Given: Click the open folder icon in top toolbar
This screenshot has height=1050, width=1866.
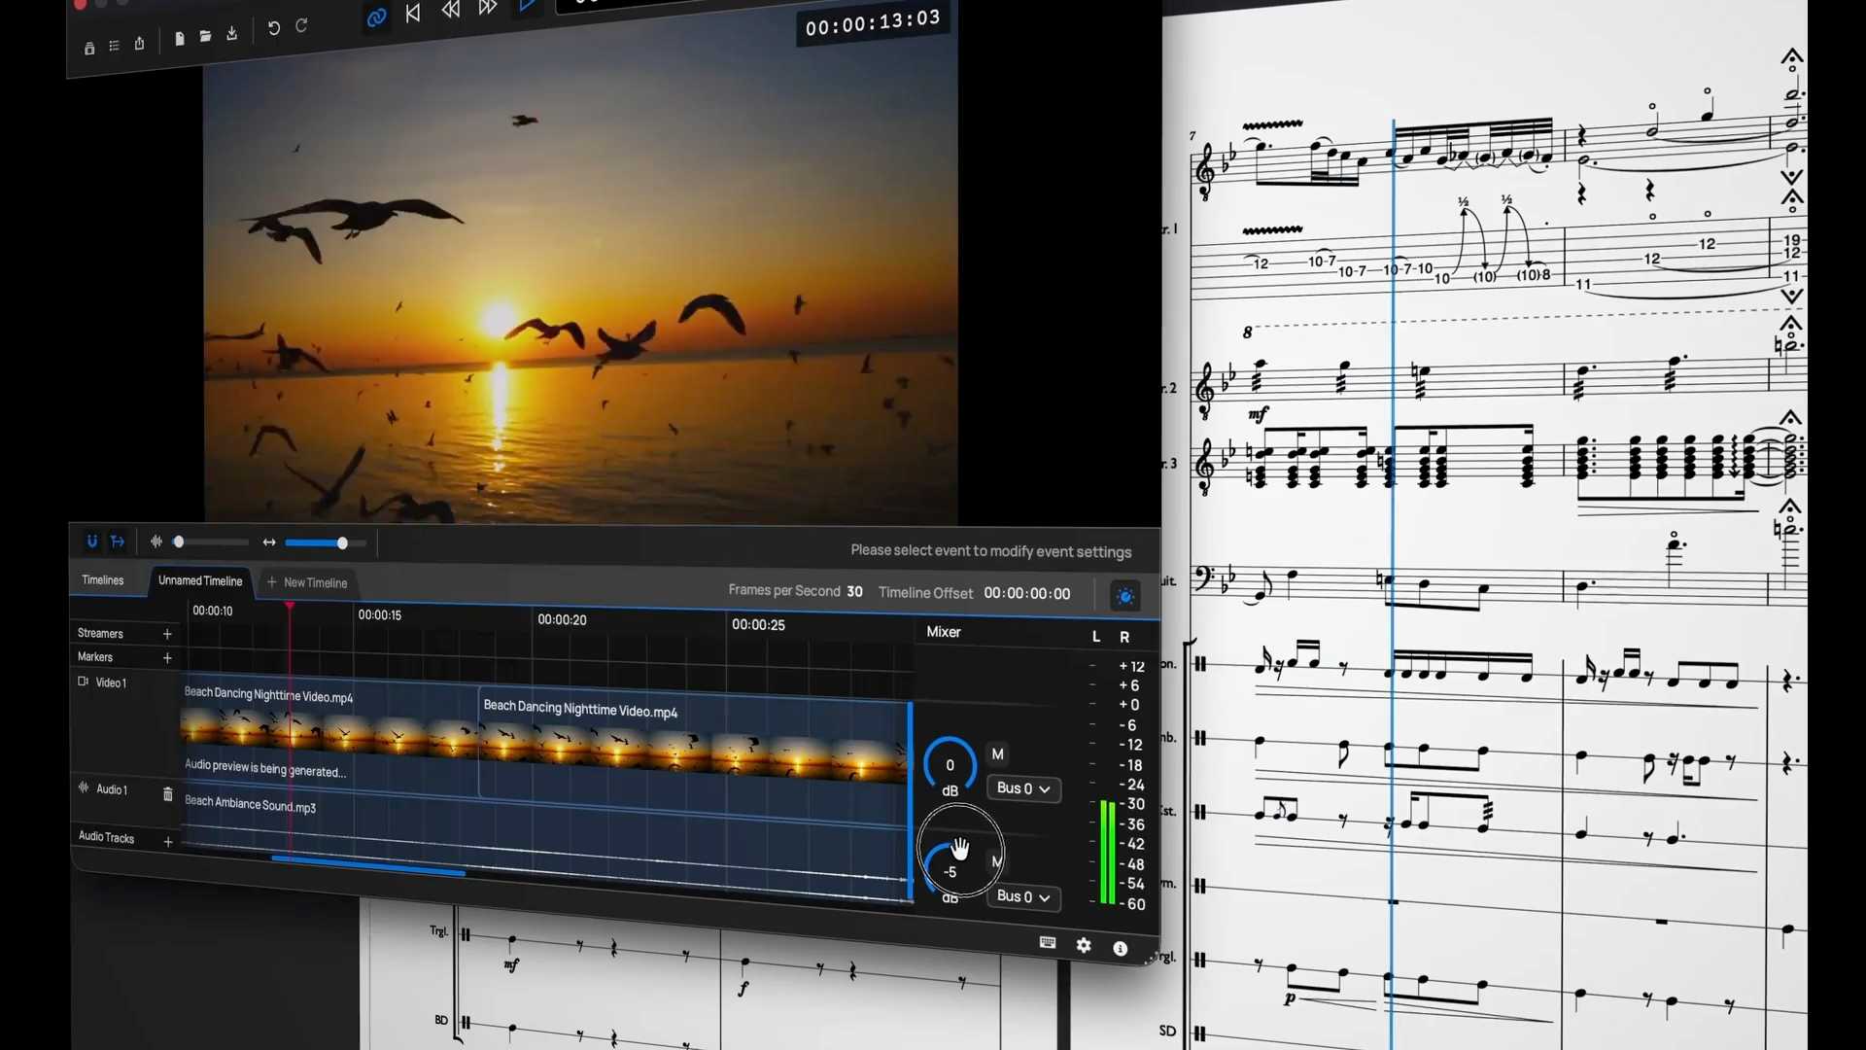Looking at the screenshot, I should 205,36.
